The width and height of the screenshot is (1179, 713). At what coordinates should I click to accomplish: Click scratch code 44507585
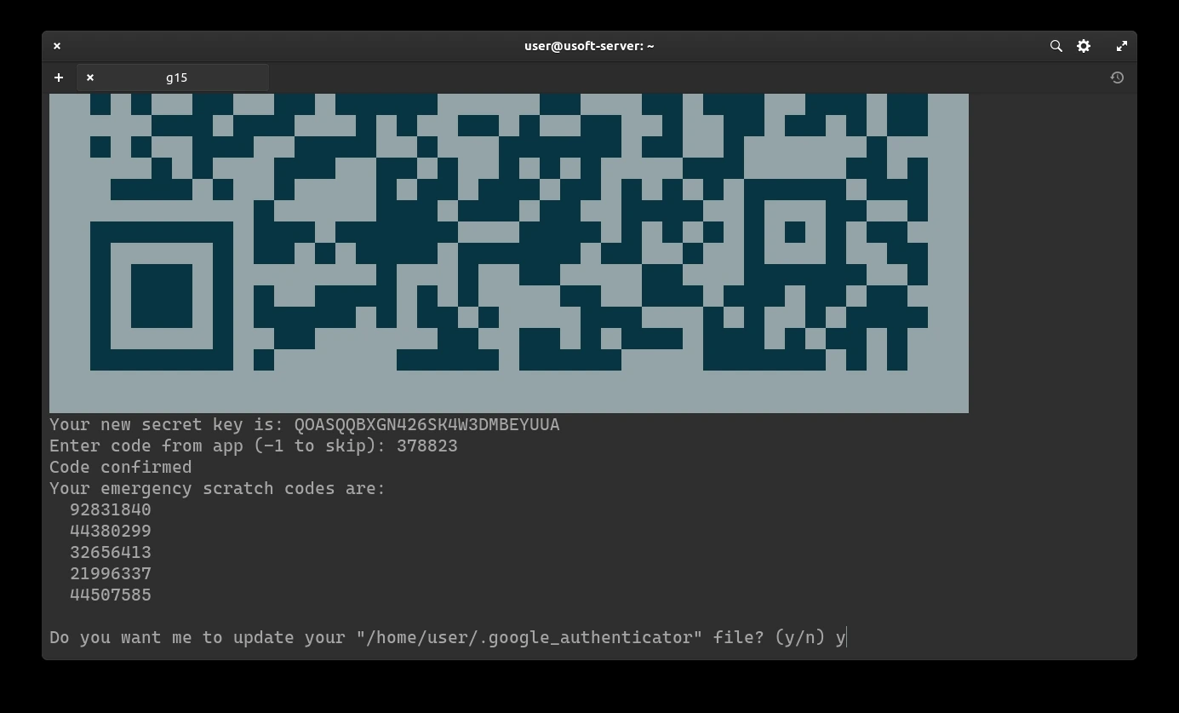(111, 595)
